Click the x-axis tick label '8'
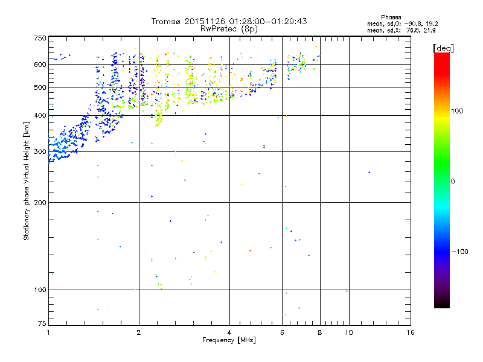Screen dimensions: 483x362 [320, 332]
